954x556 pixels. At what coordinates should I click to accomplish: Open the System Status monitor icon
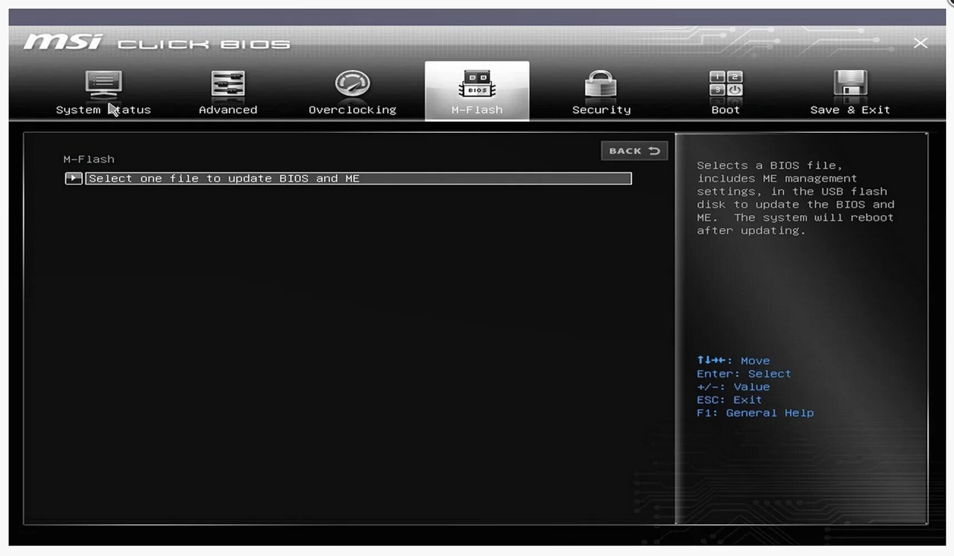[103, 85]
